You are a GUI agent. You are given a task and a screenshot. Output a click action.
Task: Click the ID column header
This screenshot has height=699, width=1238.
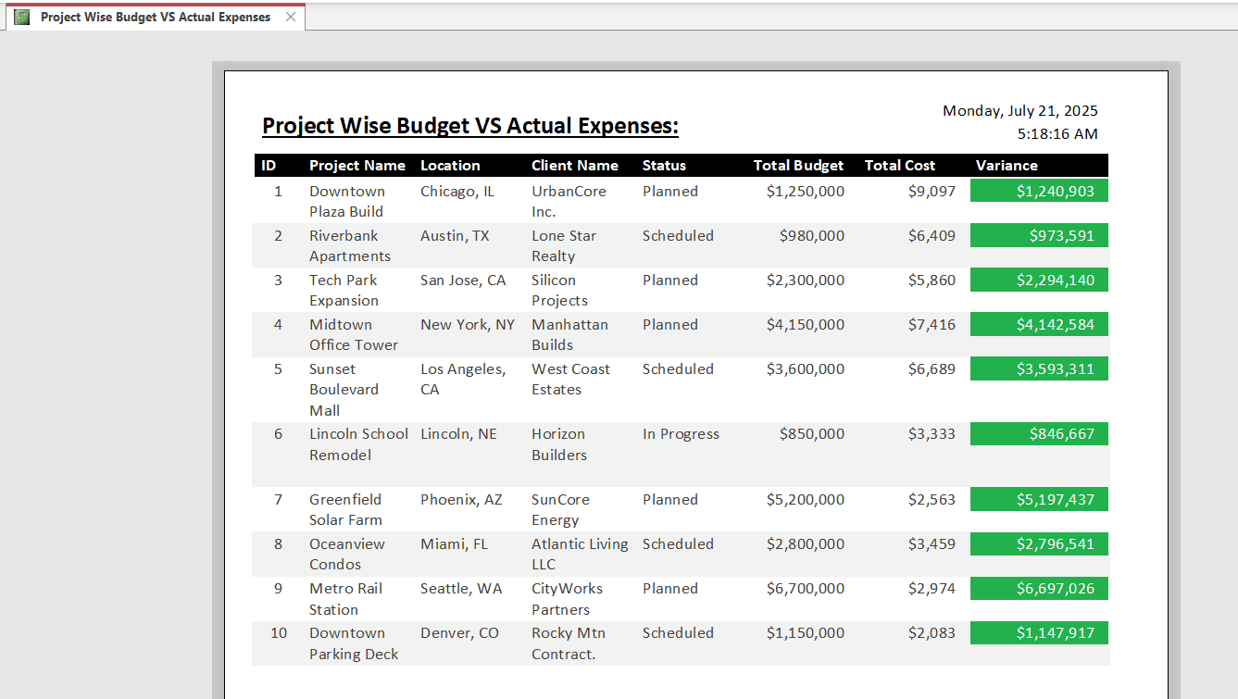click(269, 166)
